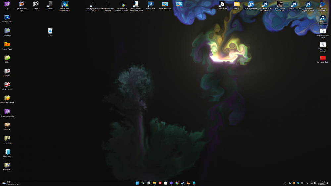Open the weather widget on the taskbar
Image resolution: width=331 pixels, height=186 pixels.
(10, 183)
